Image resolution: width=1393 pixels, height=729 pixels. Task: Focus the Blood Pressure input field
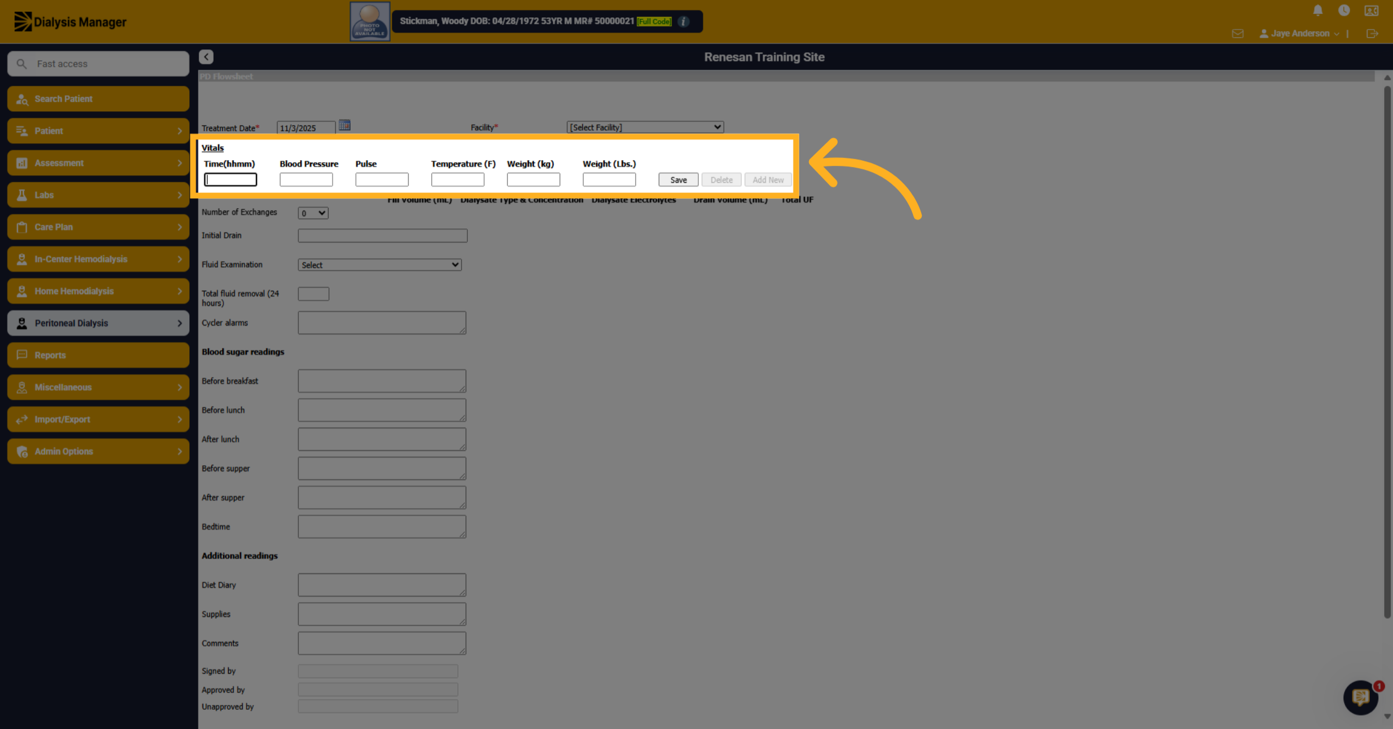306,180
